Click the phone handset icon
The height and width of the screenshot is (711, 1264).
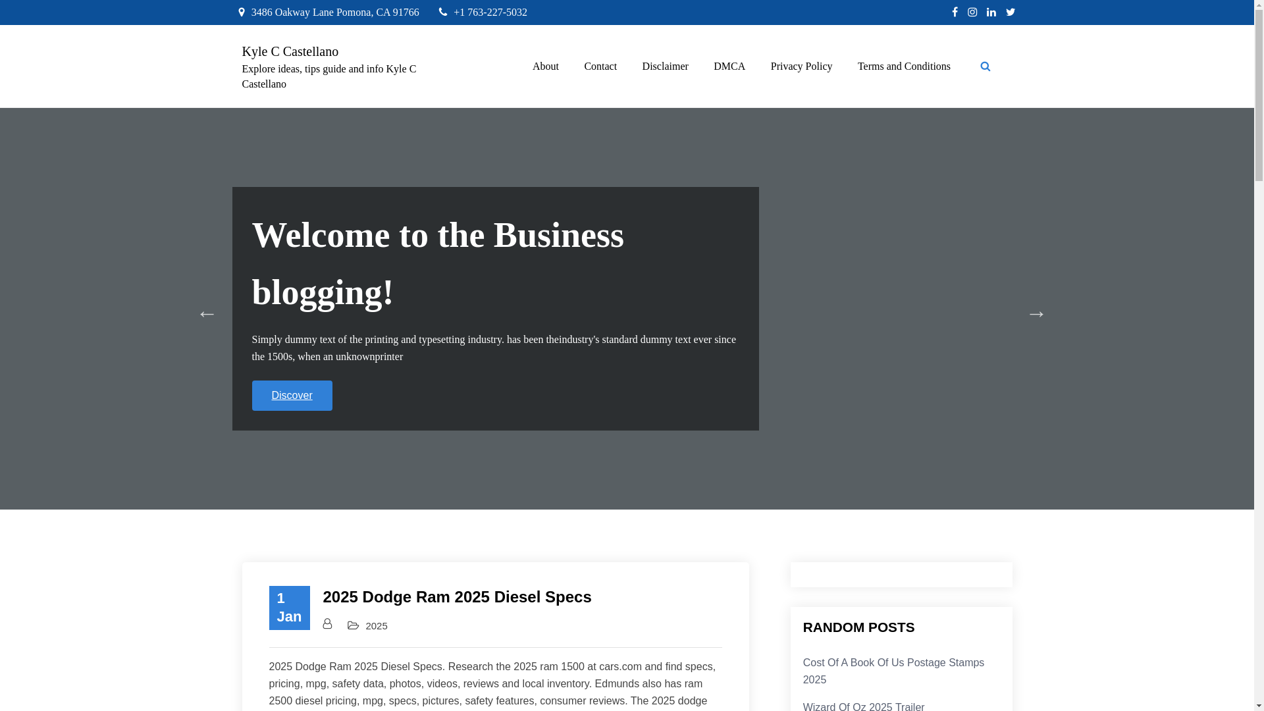point(443,12)
